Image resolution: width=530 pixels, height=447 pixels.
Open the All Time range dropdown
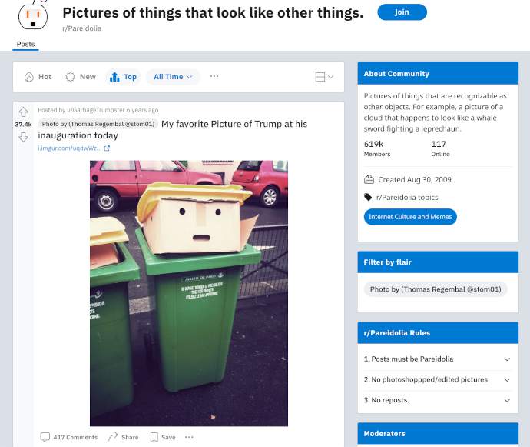173,77
